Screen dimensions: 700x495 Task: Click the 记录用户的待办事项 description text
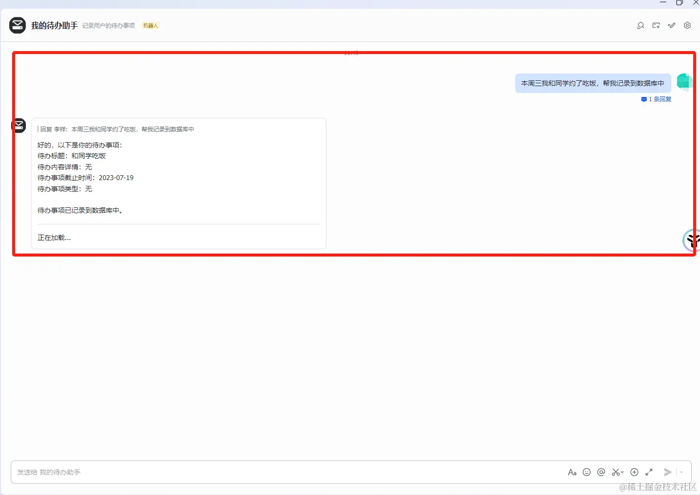click(108, 26)
